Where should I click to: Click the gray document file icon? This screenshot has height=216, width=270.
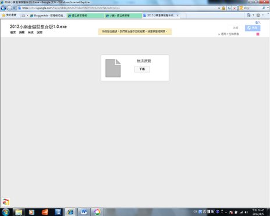tap(113, 68)
